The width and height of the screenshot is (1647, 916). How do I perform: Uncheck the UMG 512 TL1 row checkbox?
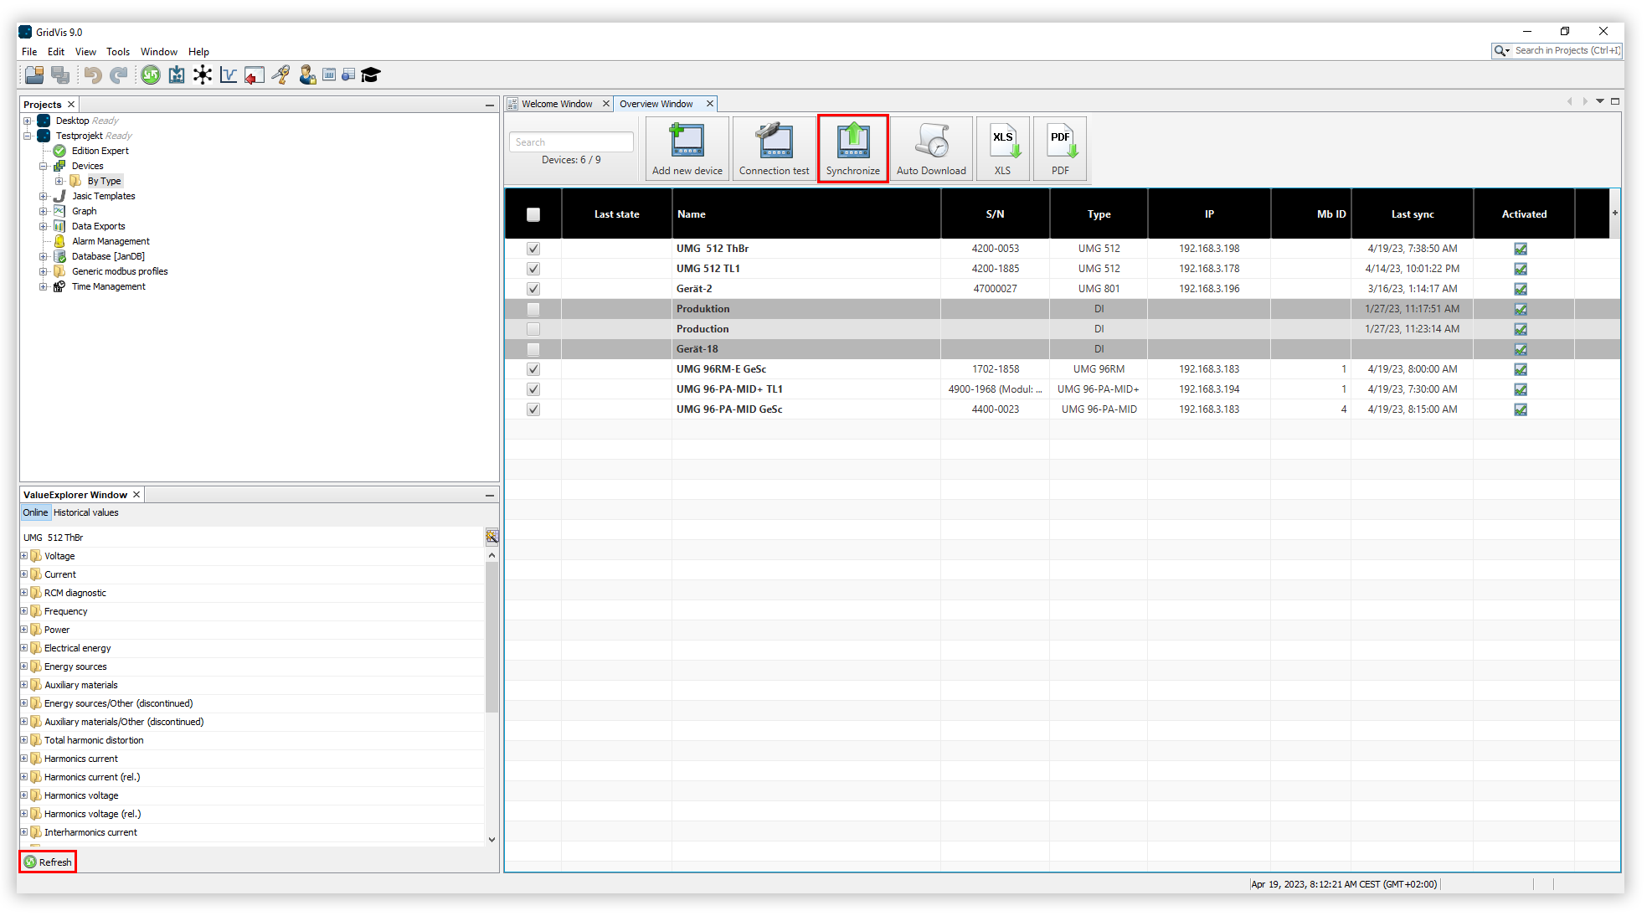pyautogui.click(x=533, y=269)
